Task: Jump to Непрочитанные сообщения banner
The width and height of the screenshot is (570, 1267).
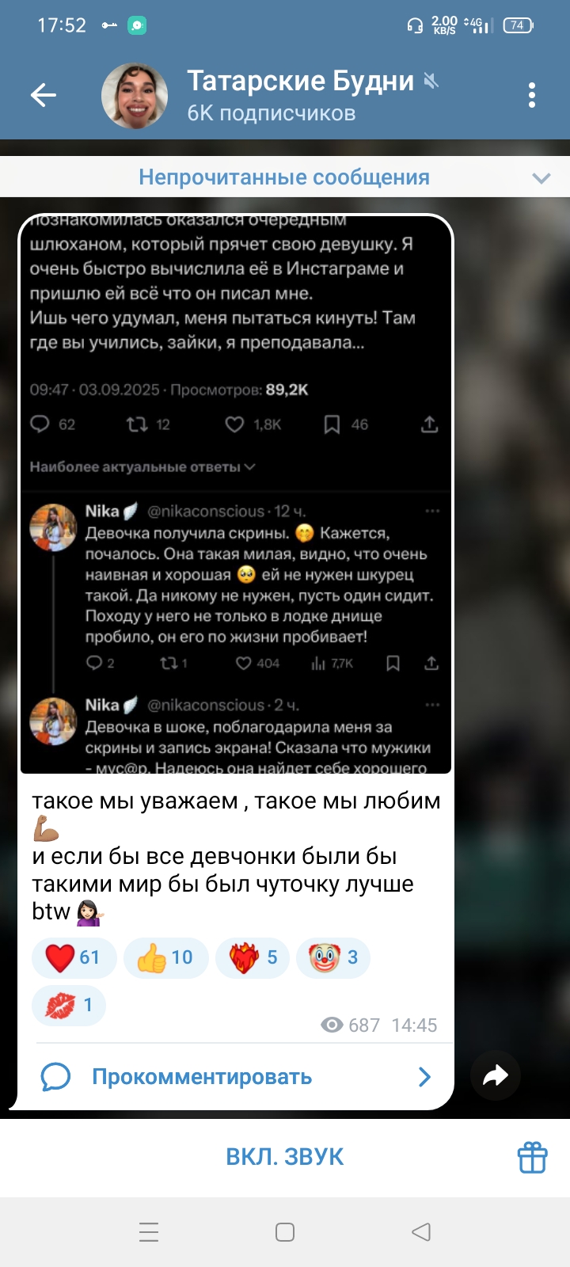Action: click(x=284, y=177)
